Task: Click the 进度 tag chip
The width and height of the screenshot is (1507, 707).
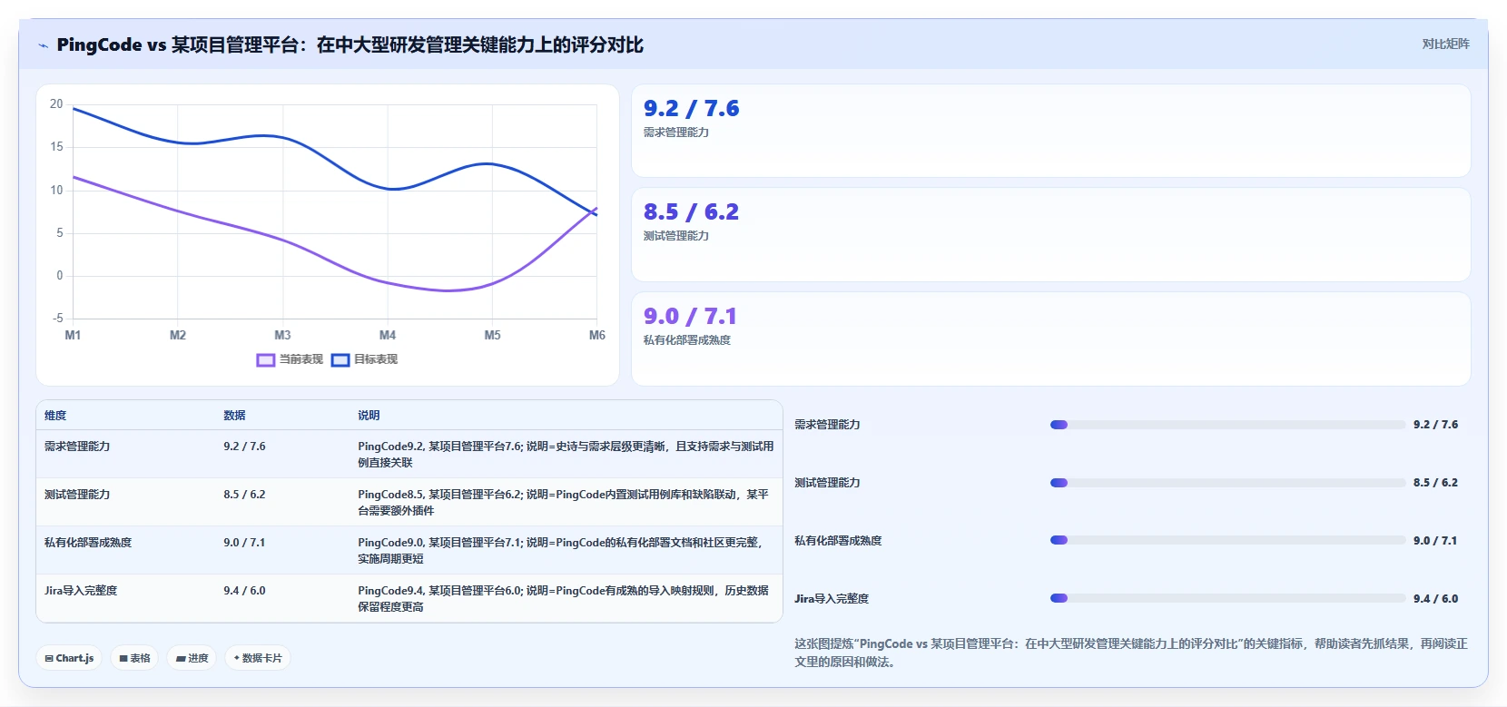Action: (x=192, y=658)
